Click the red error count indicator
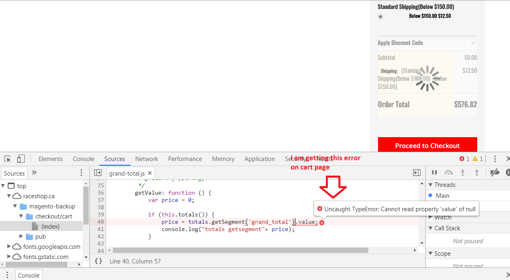 click(464, 159)
